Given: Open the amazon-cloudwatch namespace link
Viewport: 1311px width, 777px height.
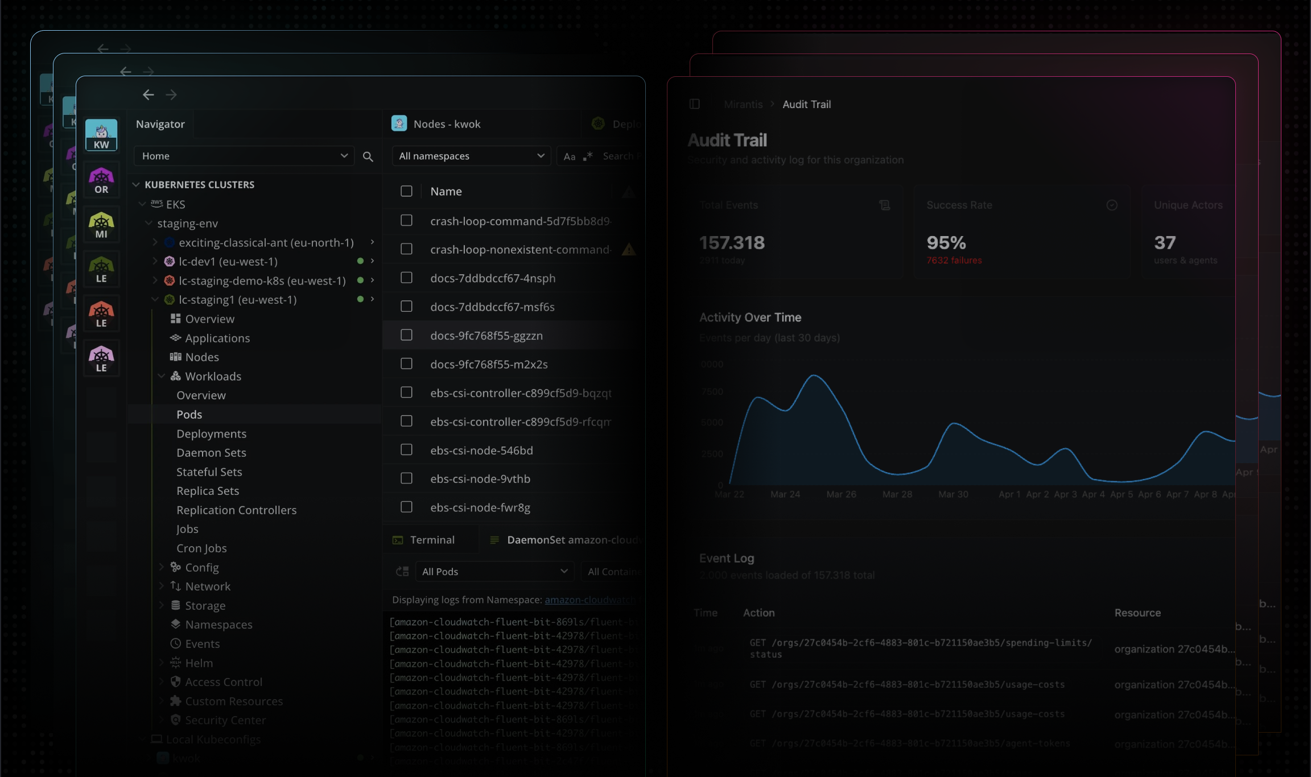Looking at the screenshot, I should click(x=590, y=600).
